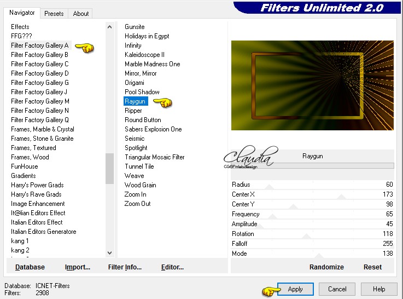Adjust the Falloff slider

312,244
